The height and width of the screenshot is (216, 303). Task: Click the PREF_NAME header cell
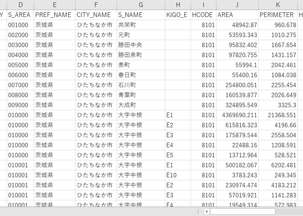pyautogui.click(x=55, y=15)
